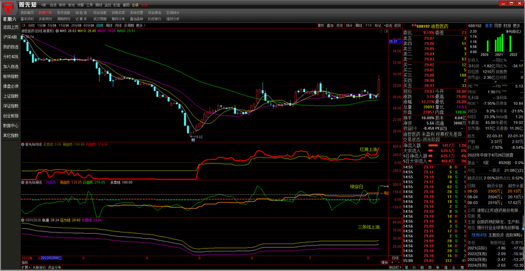
Task: Select 分时/K线 in left sidebar
Action: click(10, 57)
